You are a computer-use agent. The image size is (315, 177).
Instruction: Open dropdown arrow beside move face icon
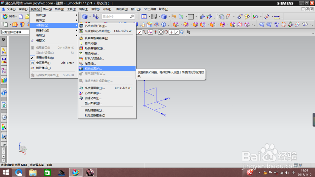(x=181, y=25)
